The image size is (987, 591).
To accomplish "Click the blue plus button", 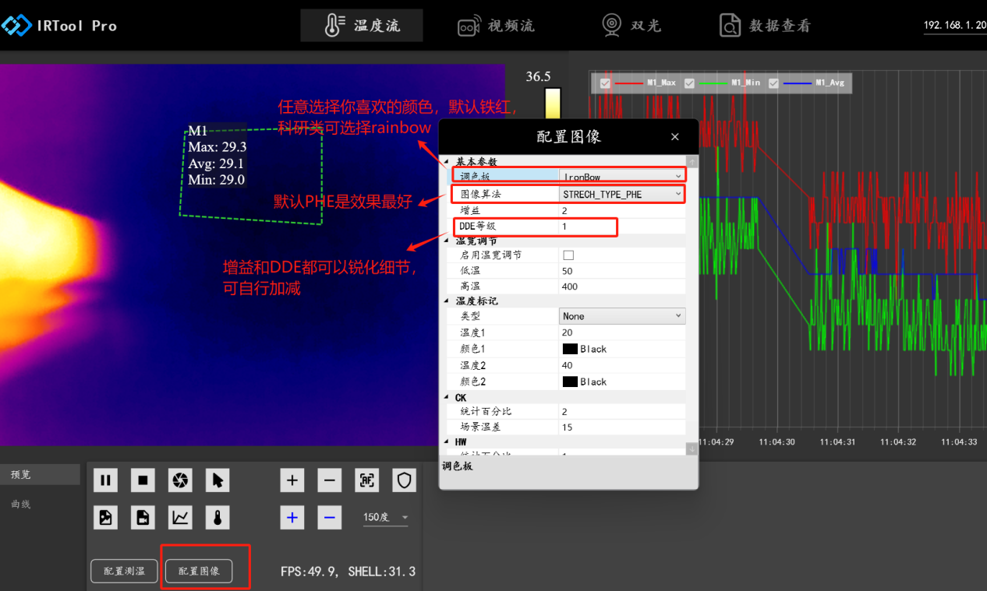I will pyautogui.click(x=292, y=517).
